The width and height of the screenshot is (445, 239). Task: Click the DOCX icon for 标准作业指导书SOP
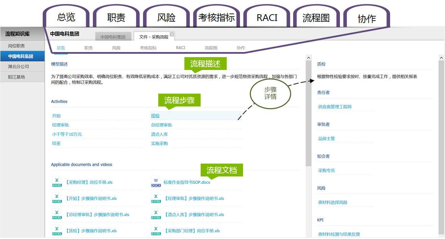tap(156, 182)
